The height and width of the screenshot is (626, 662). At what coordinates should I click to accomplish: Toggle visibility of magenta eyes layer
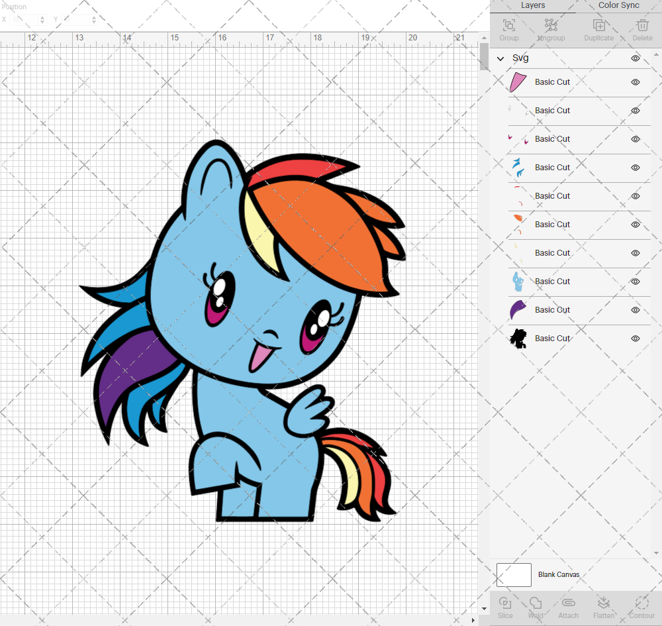635,139
